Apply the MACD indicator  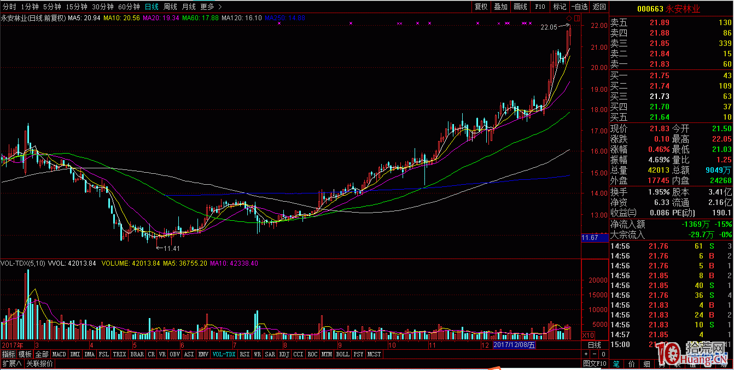[x=59, y=354]
